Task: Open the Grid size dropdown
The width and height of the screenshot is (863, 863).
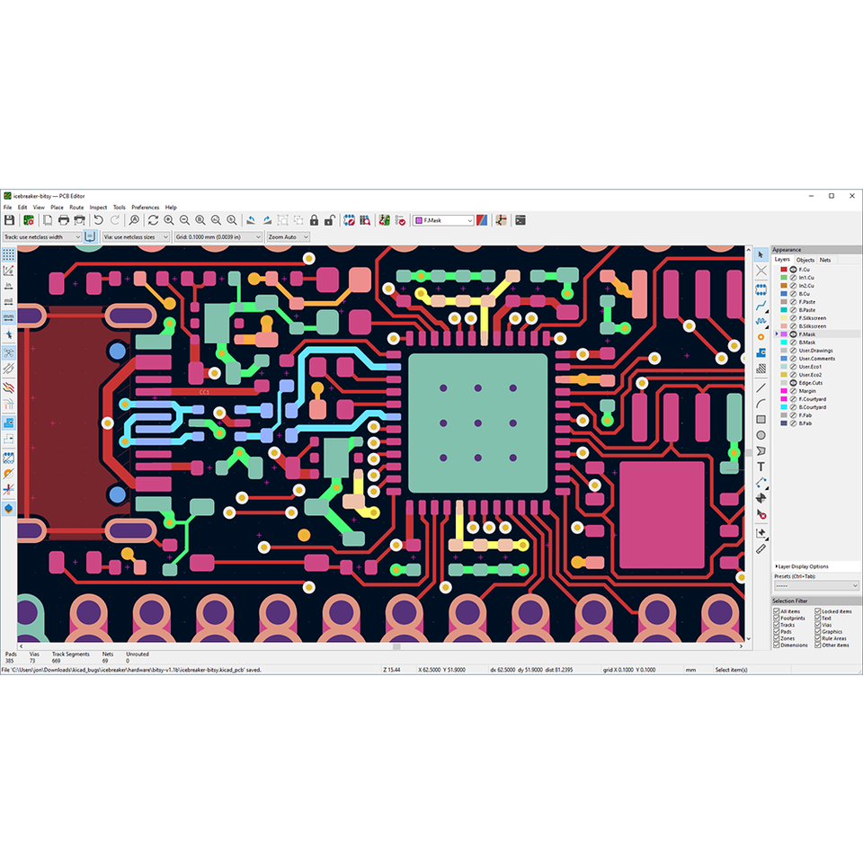Action: (218, 236)
